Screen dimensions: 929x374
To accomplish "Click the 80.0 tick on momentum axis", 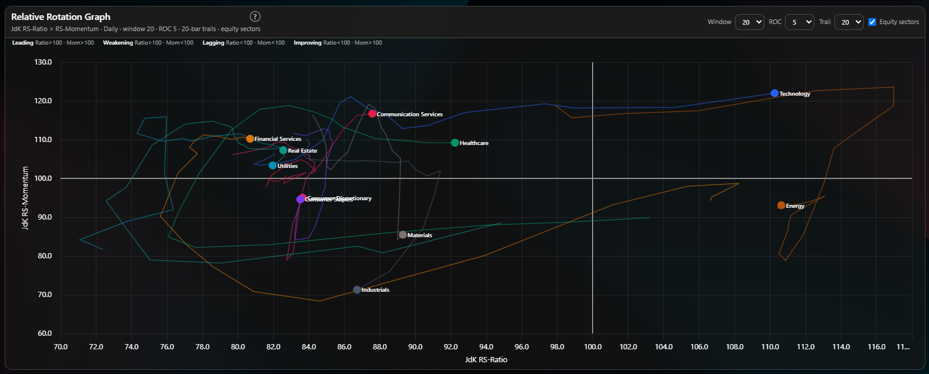I will pyautogui.click(x=45, y=255).
